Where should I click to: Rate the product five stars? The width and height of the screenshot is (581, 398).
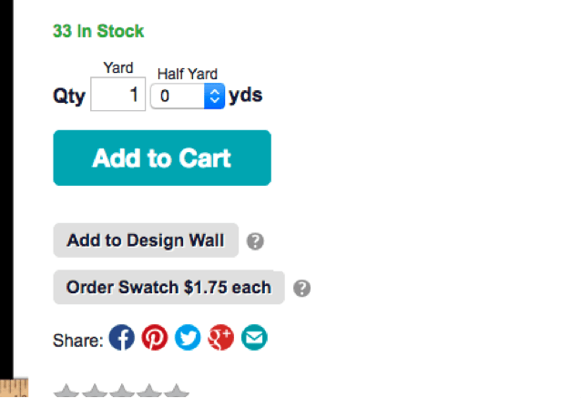(177, 391)
